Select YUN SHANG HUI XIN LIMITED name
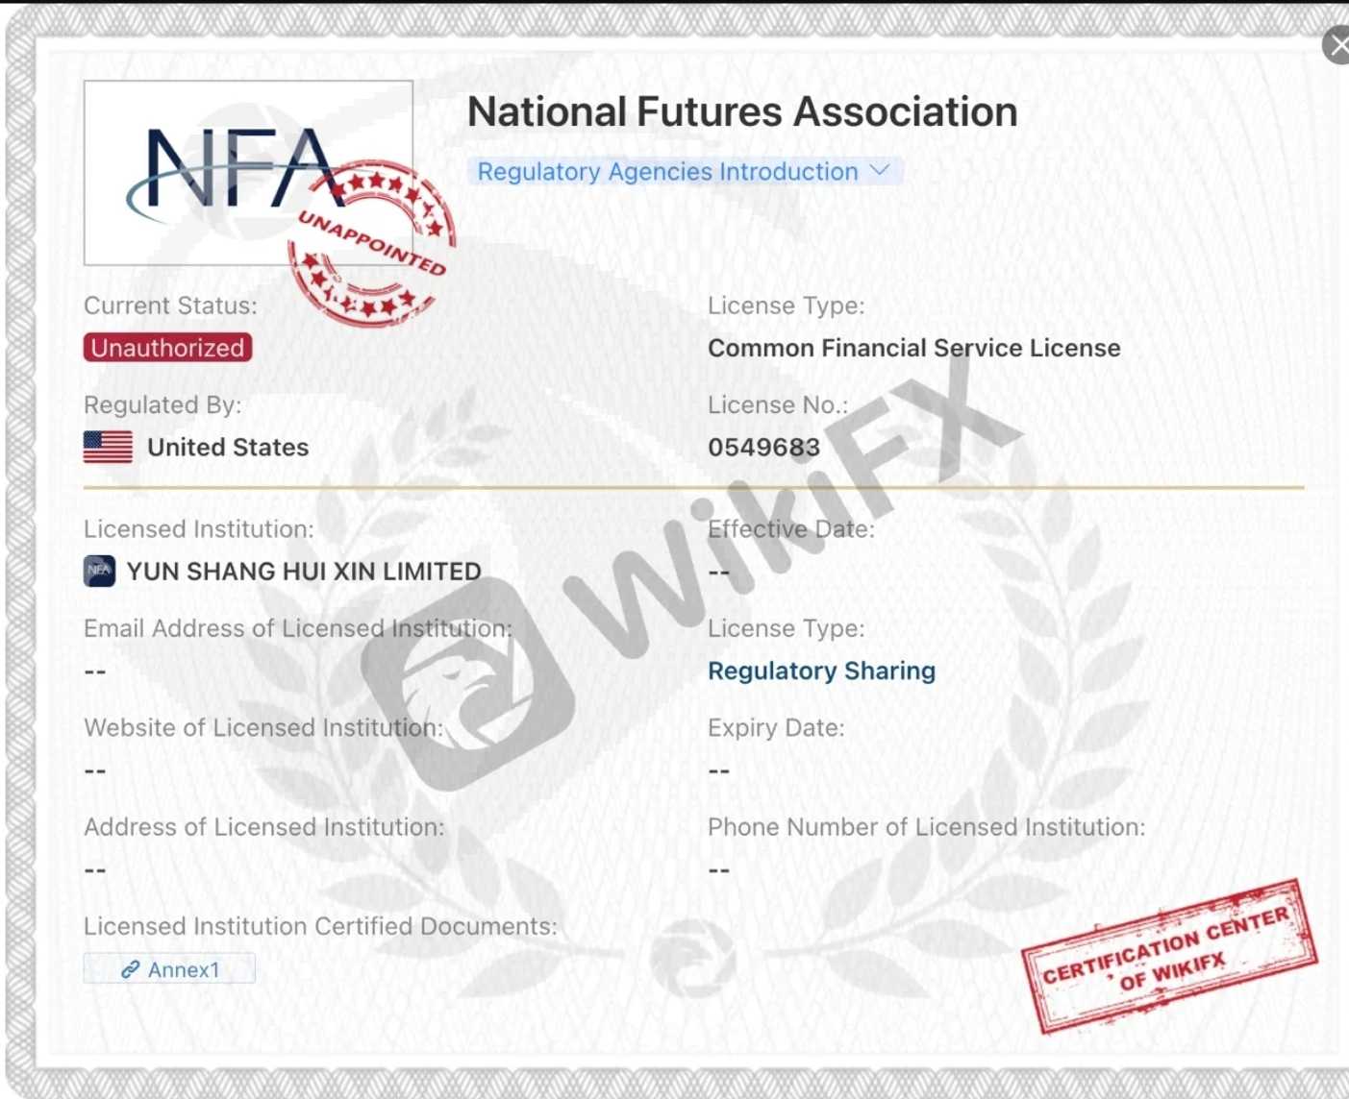Screen dimensions: 1349x1099 (x=304, y=572)
